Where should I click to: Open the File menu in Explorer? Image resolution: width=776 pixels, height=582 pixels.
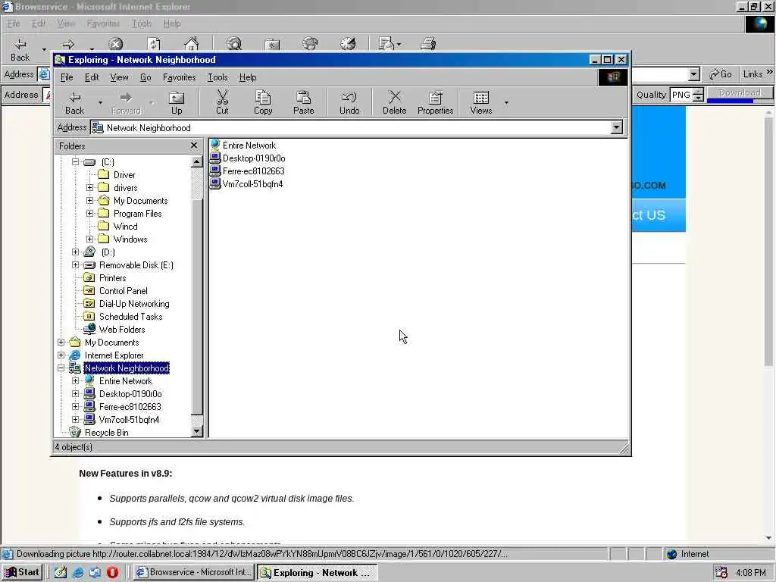click(67, 77)
